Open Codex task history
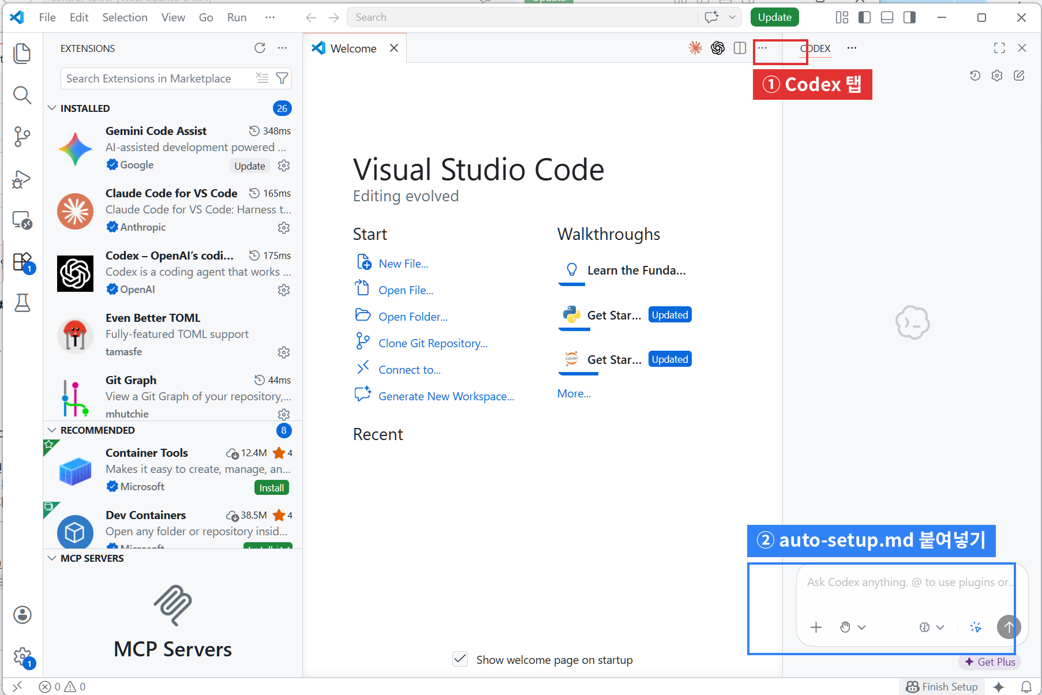 pos(975,76)
